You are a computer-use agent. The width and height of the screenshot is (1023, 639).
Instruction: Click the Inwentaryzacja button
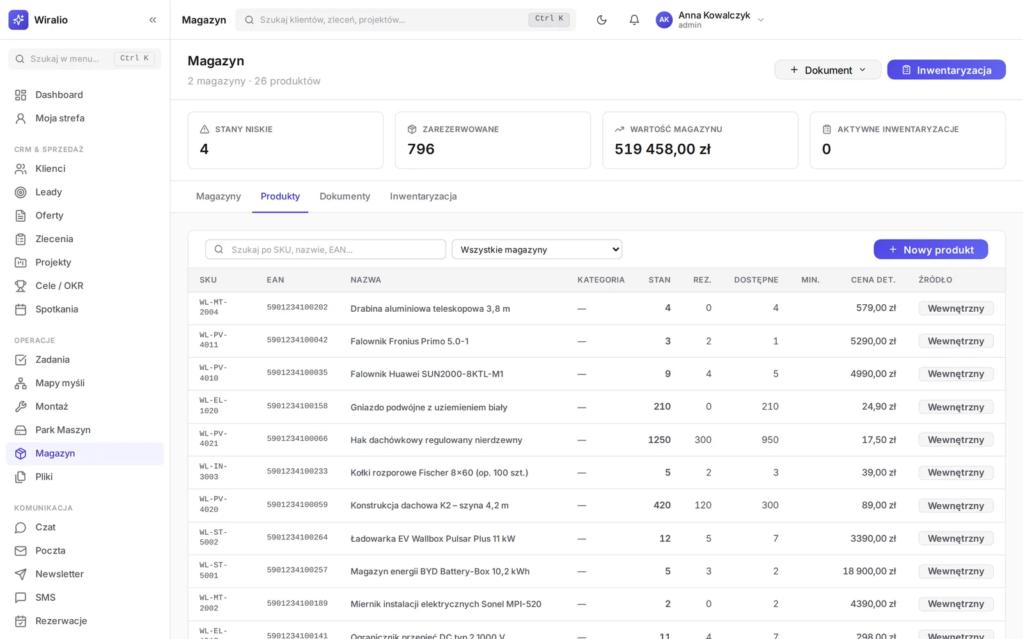point(946,70)
